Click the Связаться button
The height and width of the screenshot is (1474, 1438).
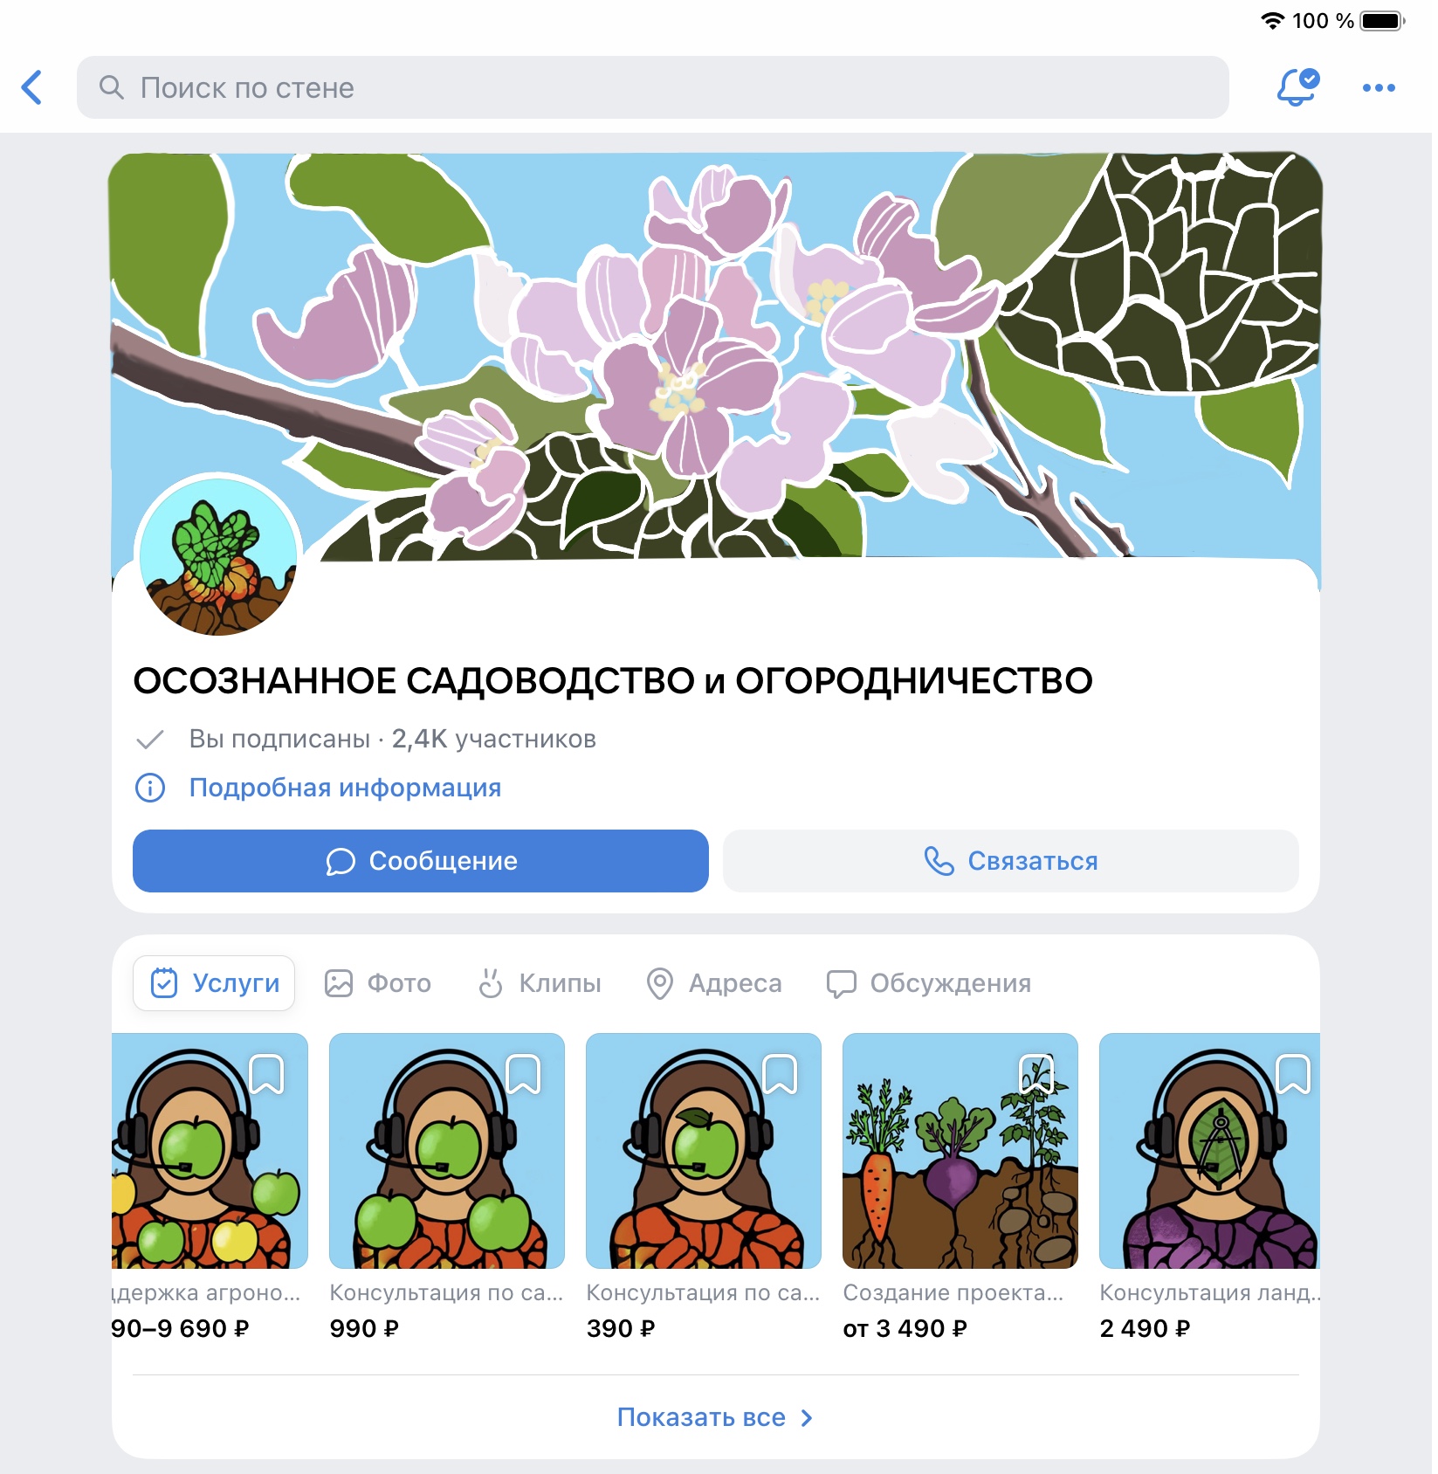(x=1011, y=861)
